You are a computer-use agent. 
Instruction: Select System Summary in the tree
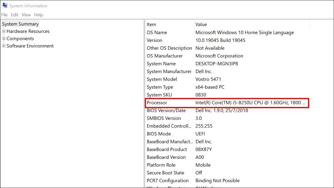tap(20, 24)
